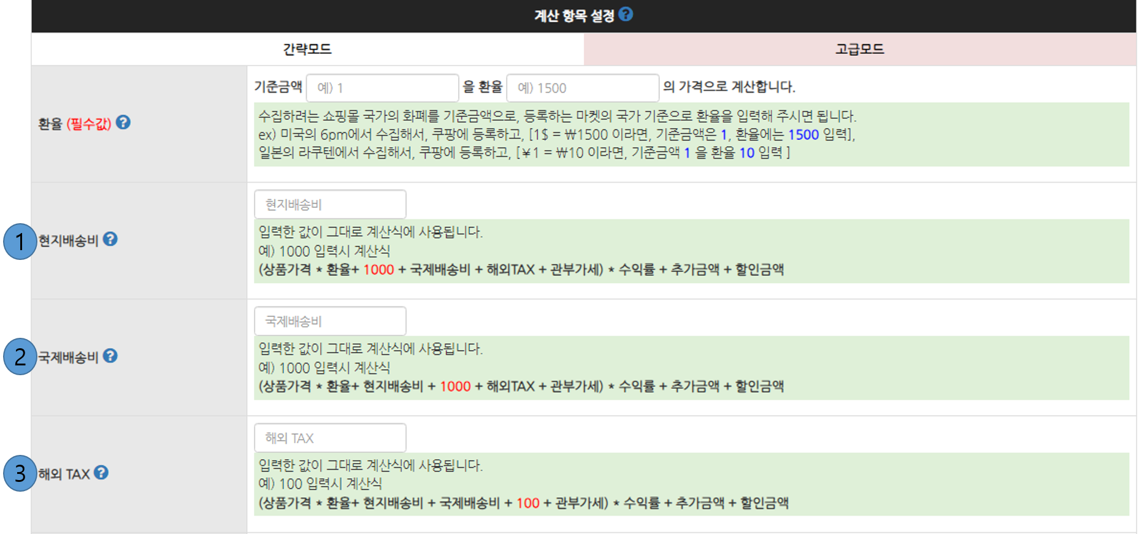This screenshot has width=1139, height=534.
Task: Click the 현지배송비 row label text
Action: tap(68, 240)
